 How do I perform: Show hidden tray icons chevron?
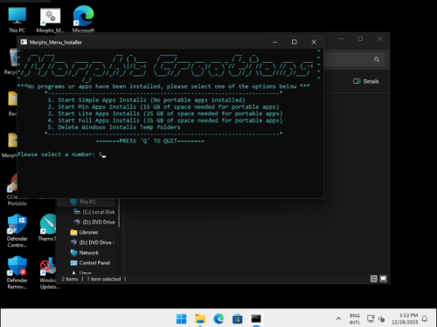point(338,319)
